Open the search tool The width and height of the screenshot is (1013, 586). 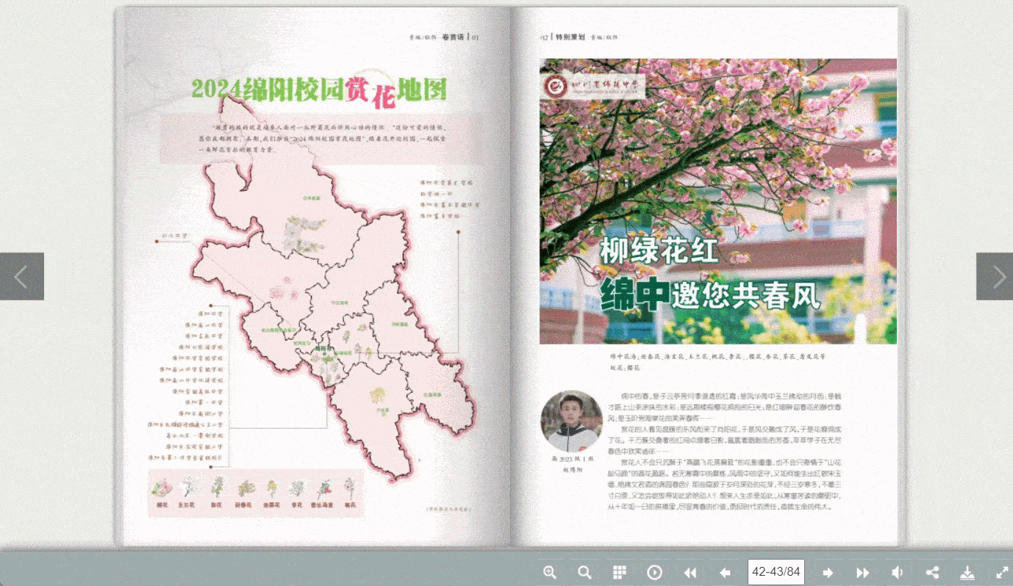(x=584, y=572)
